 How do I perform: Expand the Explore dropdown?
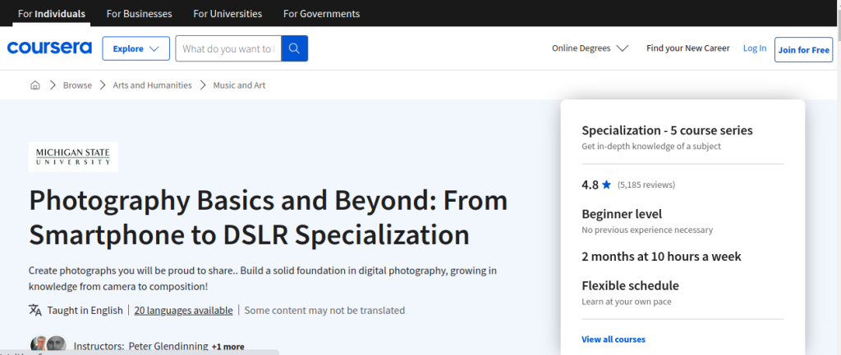point(136,48)
